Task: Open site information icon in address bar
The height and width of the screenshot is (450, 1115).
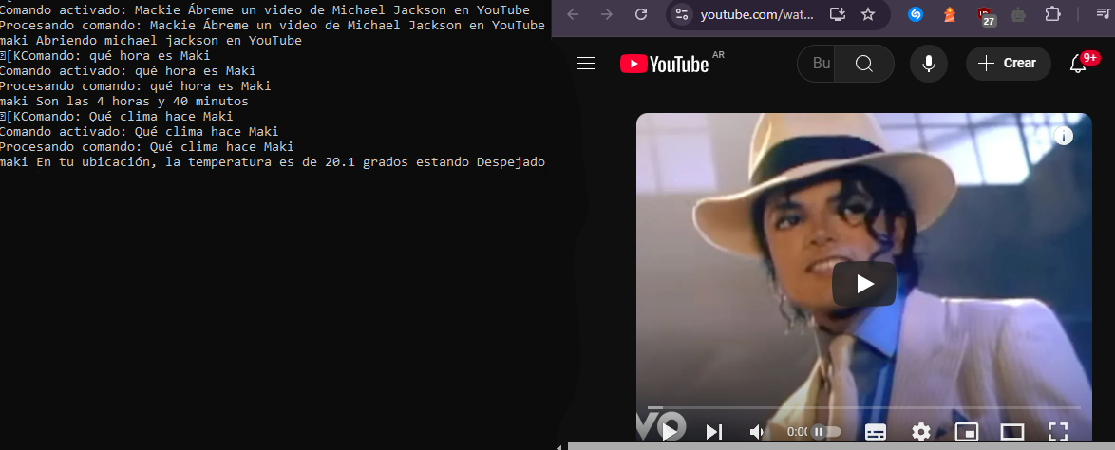Action: [682, 14]
